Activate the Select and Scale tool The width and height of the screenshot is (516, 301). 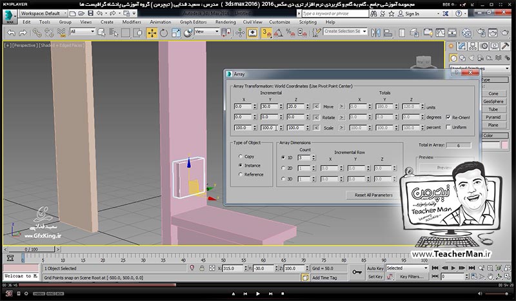tap(176, 33)
